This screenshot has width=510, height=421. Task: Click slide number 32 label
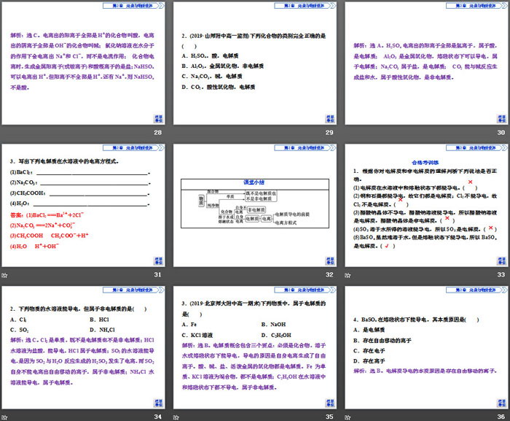click(x=329, y=274)
